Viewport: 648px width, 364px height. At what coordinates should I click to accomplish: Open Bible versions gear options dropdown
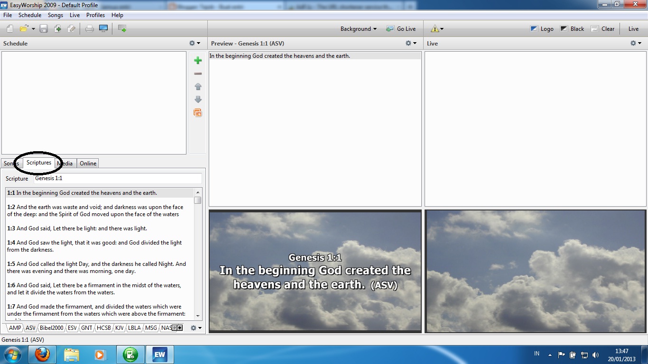click(x=196, y=328)
